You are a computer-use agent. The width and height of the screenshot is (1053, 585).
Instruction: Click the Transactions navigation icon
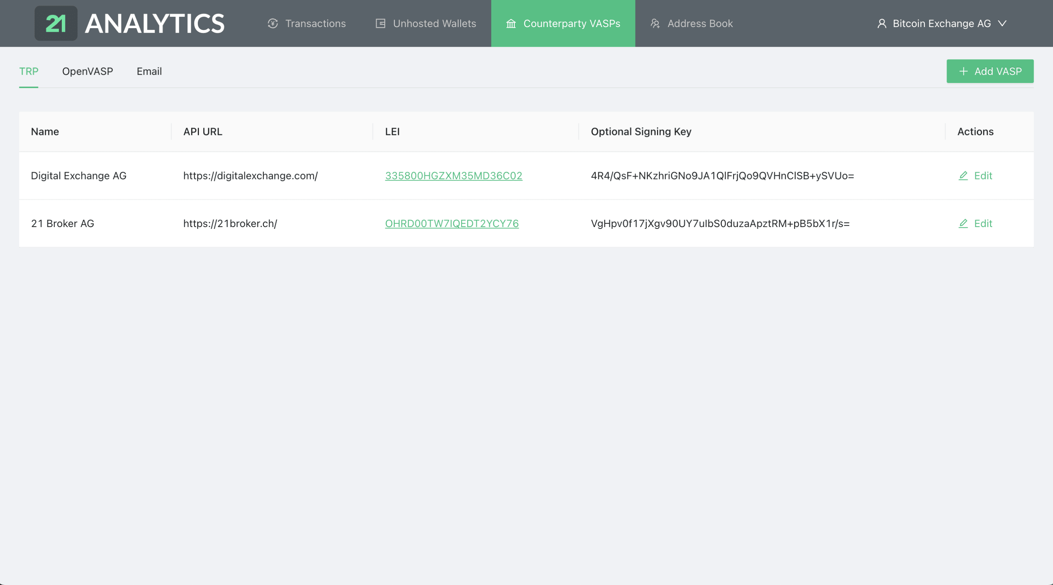pos(272,23)
